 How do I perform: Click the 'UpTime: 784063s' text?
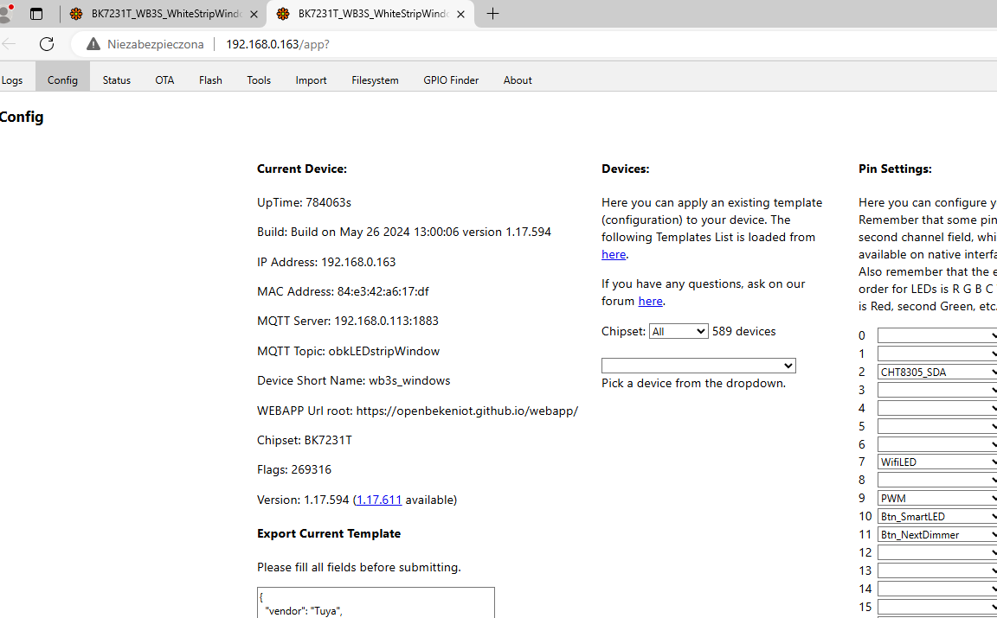click(304, 202)
